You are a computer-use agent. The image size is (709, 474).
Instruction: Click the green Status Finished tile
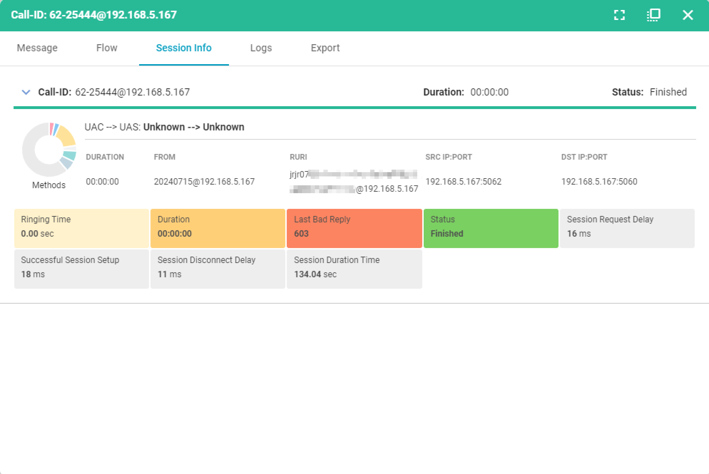(x=491, y=228)
